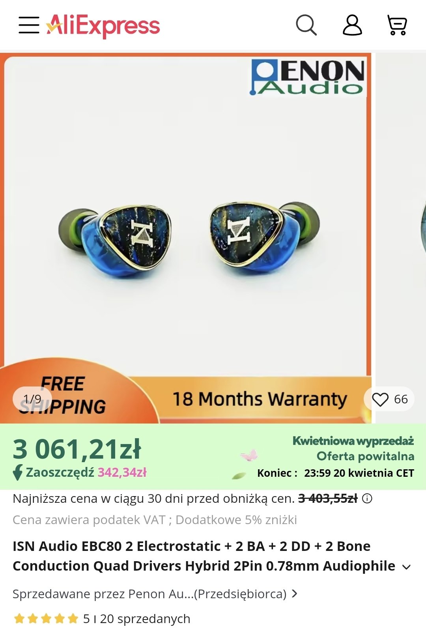The image size is (426, 642).
Task: Open the five-star rating reviews
Action: [x=46, y=618]
